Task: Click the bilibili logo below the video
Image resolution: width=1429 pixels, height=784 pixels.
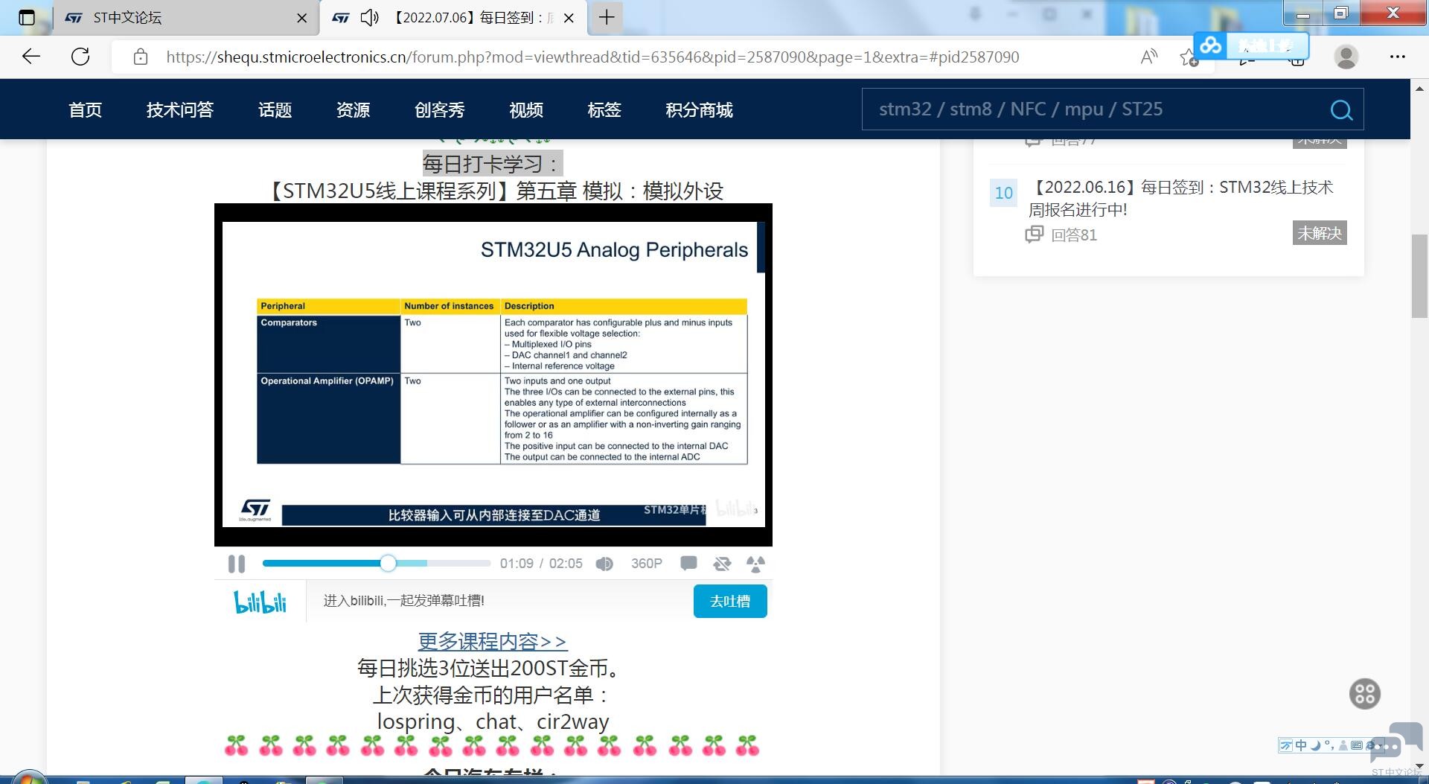Action: pyautogui.click(x=260, y=602)
